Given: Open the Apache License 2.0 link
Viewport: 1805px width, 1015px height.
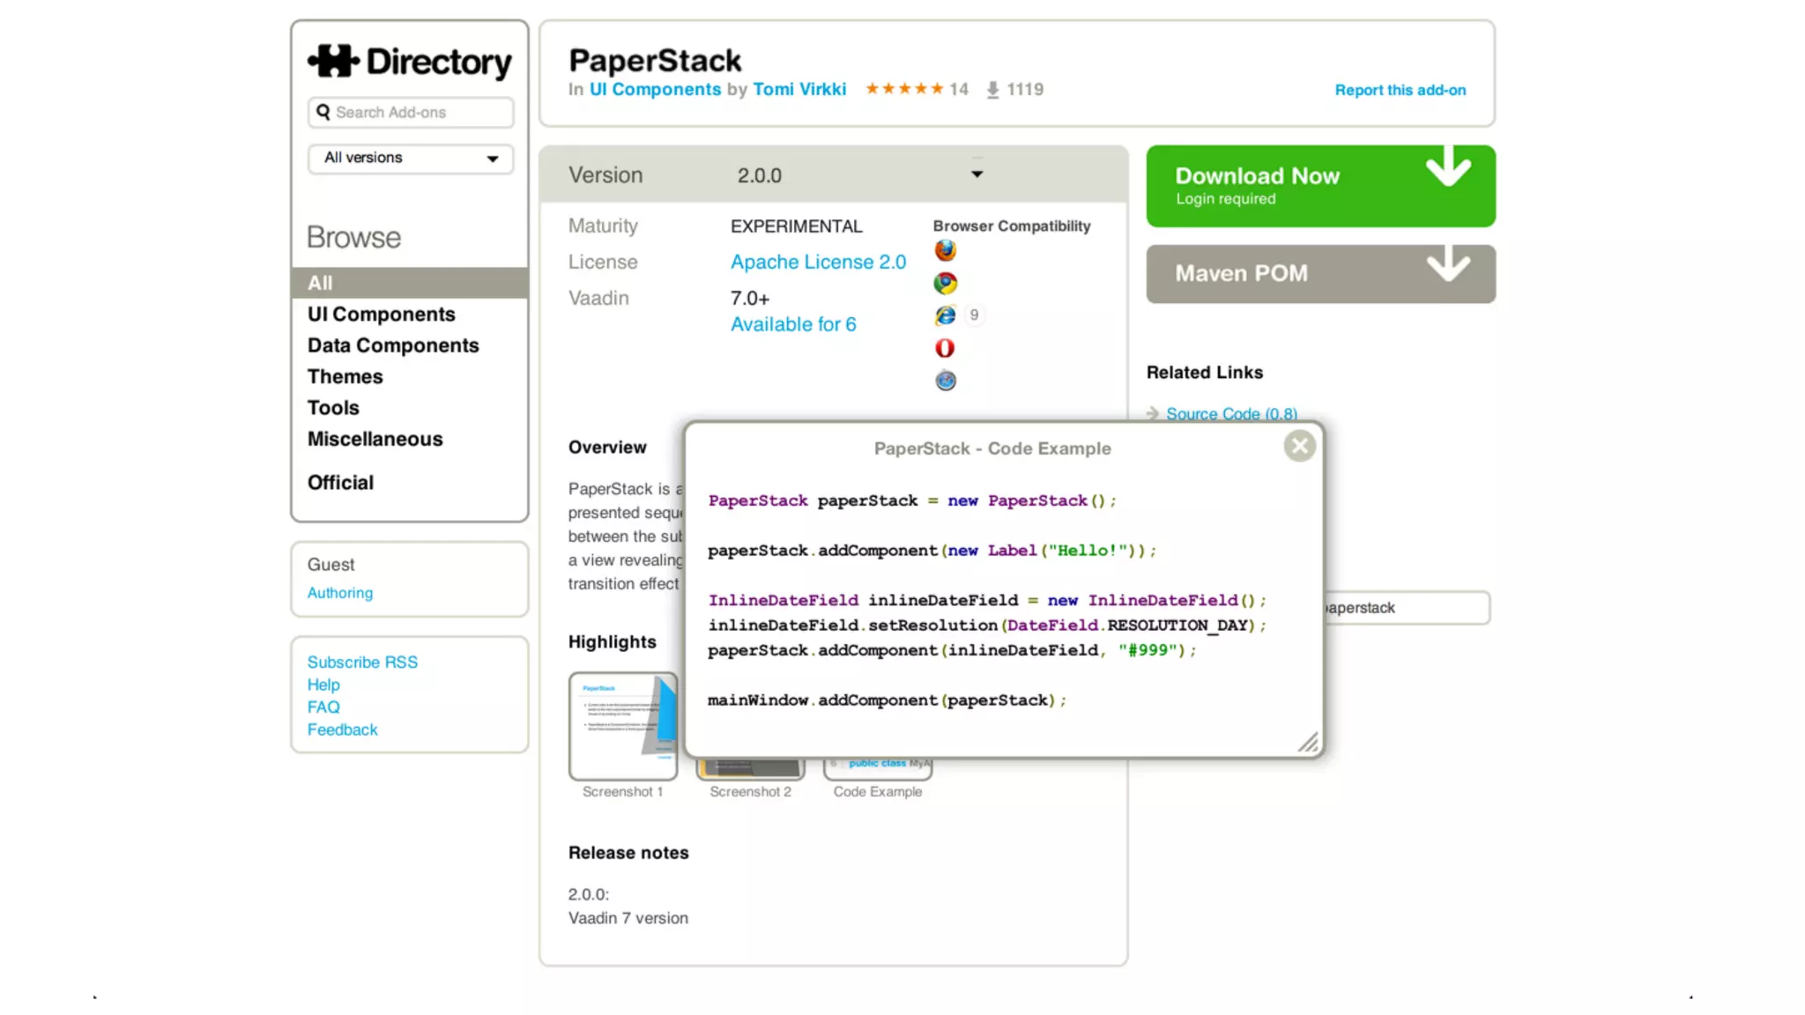Looking at the screenshot, I should tap(818, 263).
